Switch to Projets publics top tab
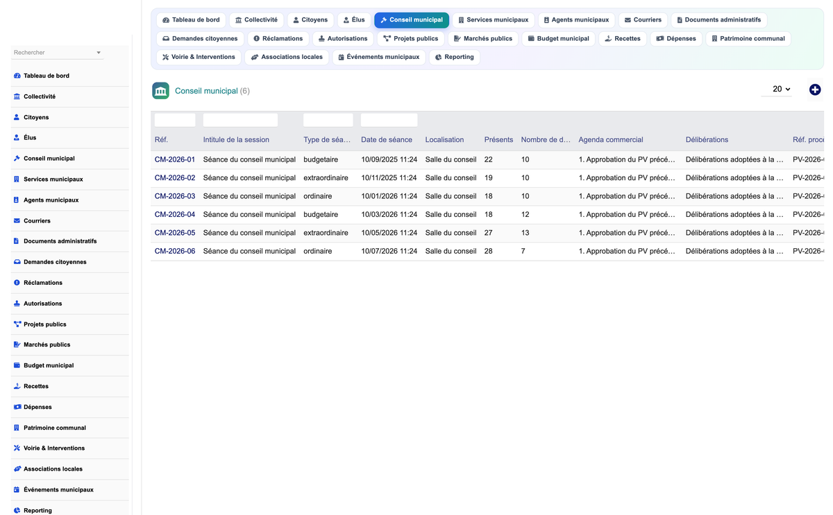The height and width of the screenshot is (515, 833). (x=411, y=39)
